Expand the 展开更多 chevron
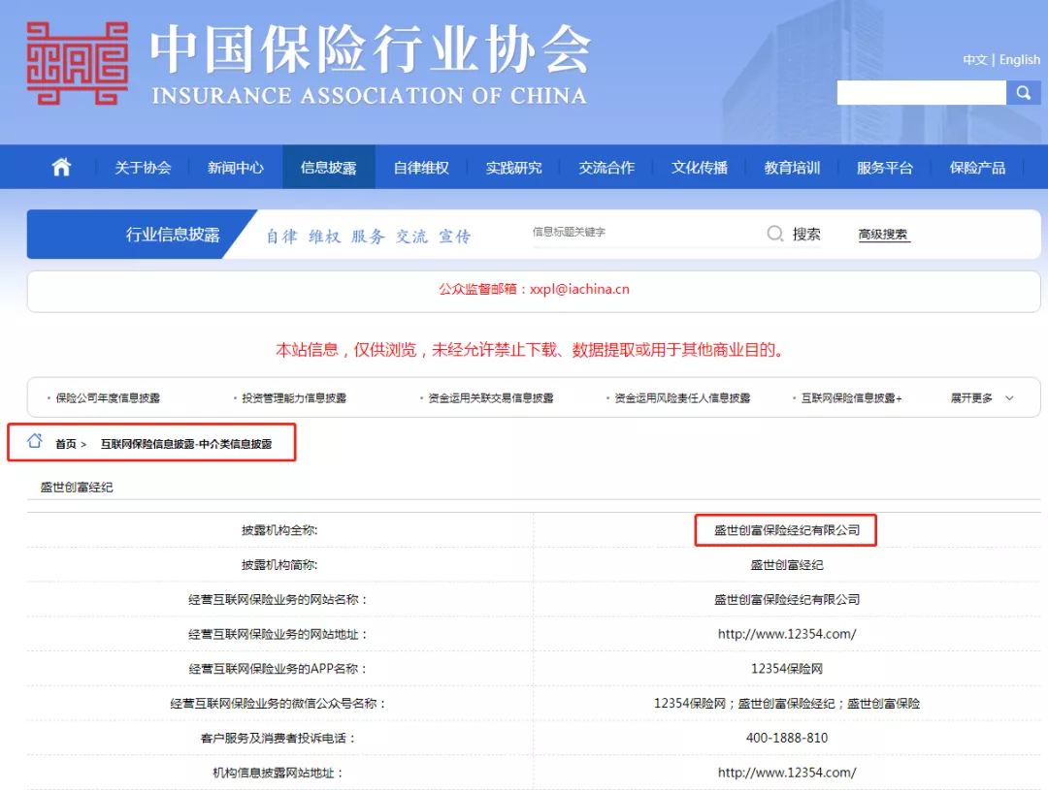Screen dimensions: 1048x790 tap(1009, 398)
